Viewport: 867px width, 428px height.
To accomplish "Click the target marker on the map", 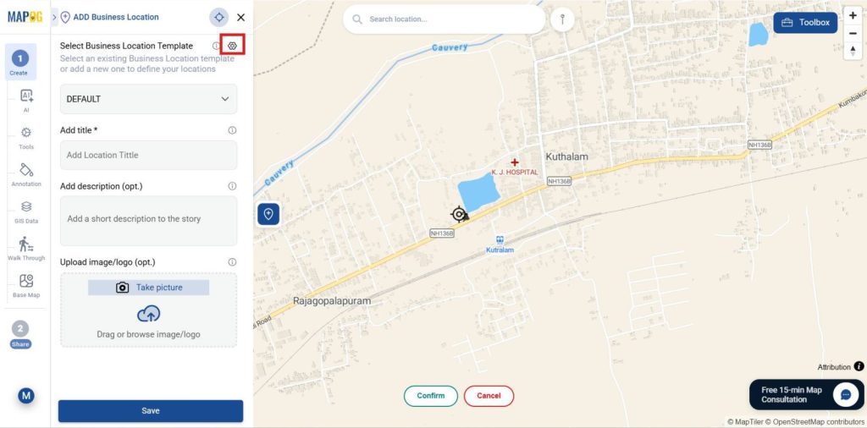I will coord(460,214).
